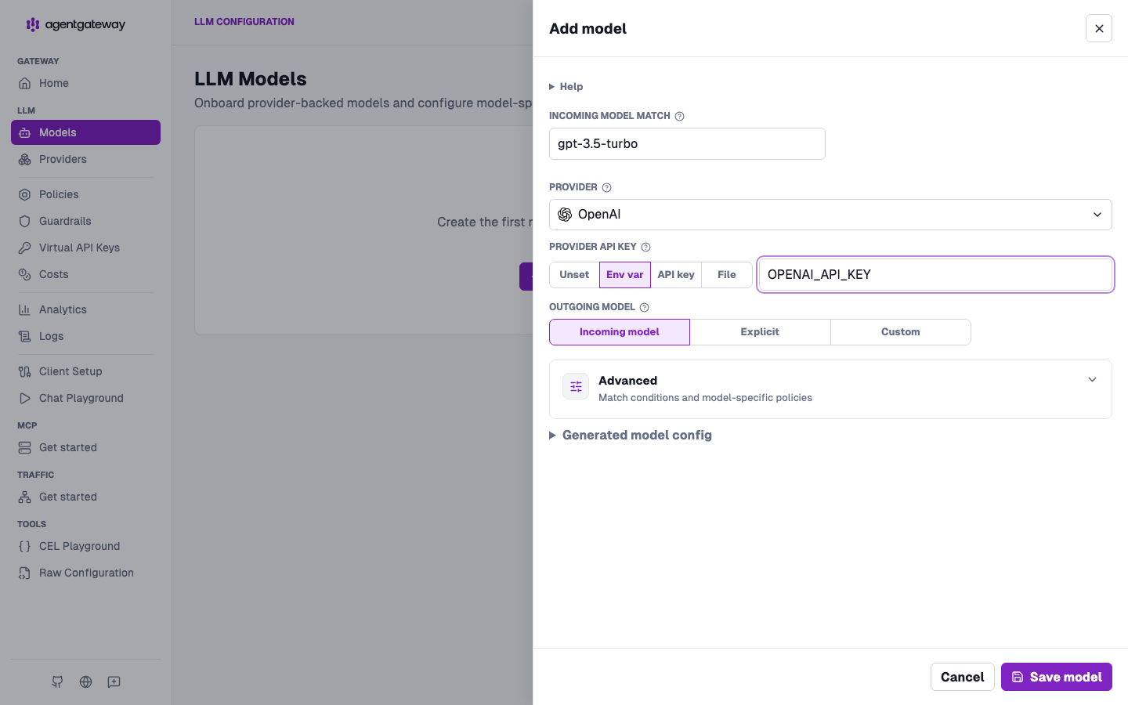The height and width of the screenshot is (705, 1128).
Task: Click the Chat Playground play icon
Action: coord(25,398)
